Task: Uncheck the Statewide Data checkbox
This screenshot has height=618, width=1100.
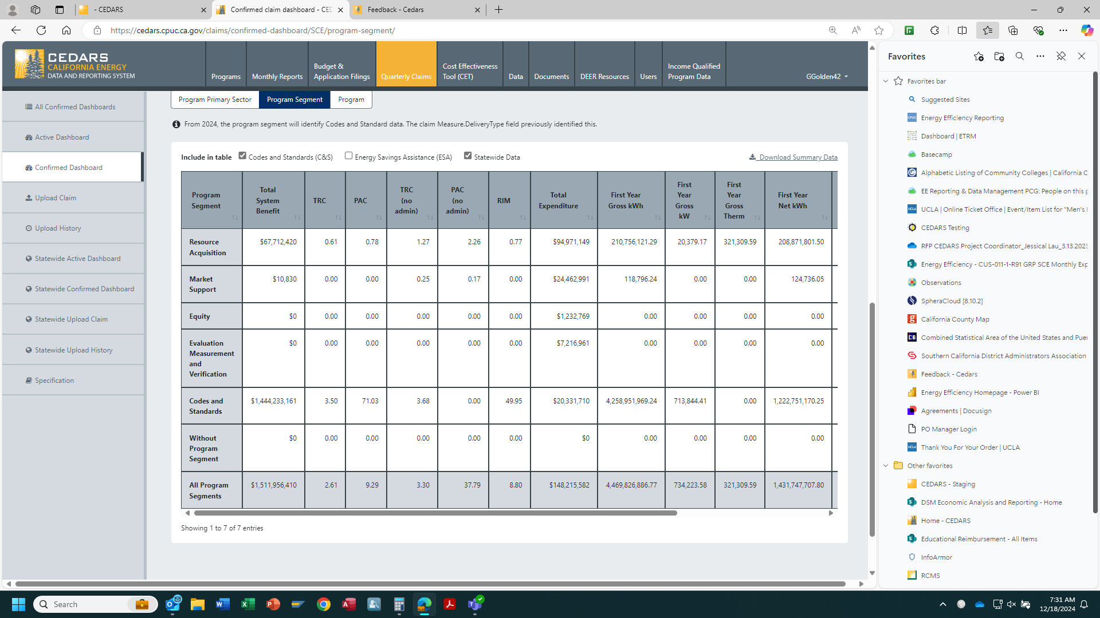Action: click(x=467, y=156)
